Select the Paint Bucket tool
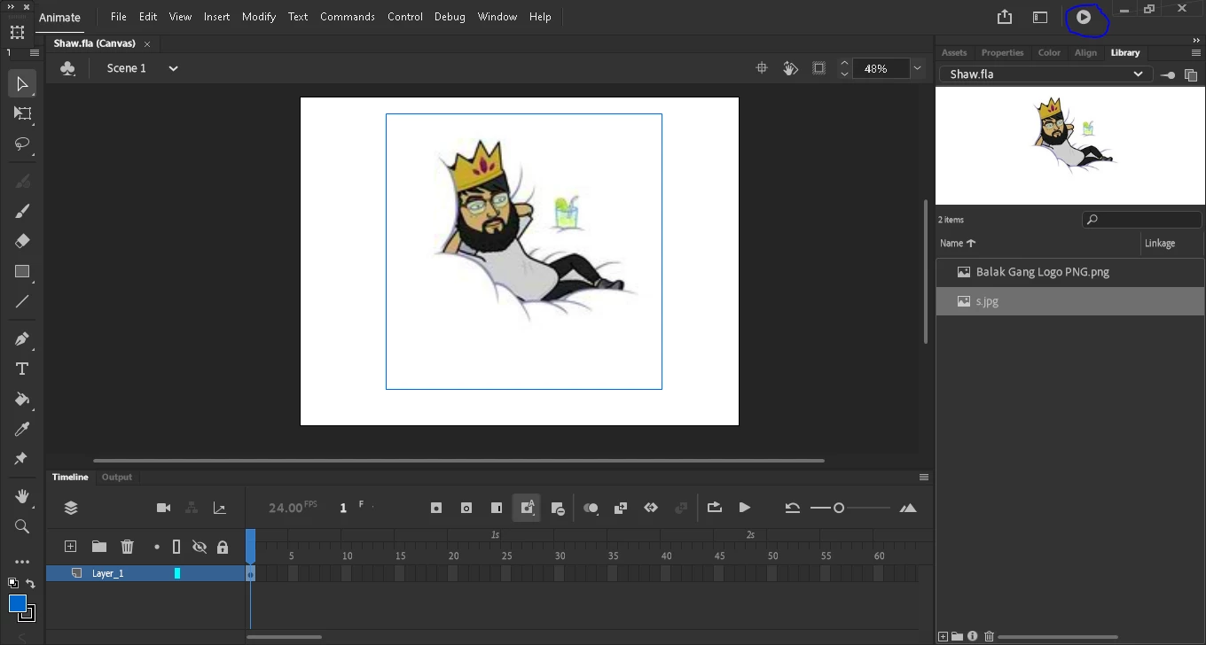Screen dimensions: 1206x645 pos(22,399)
